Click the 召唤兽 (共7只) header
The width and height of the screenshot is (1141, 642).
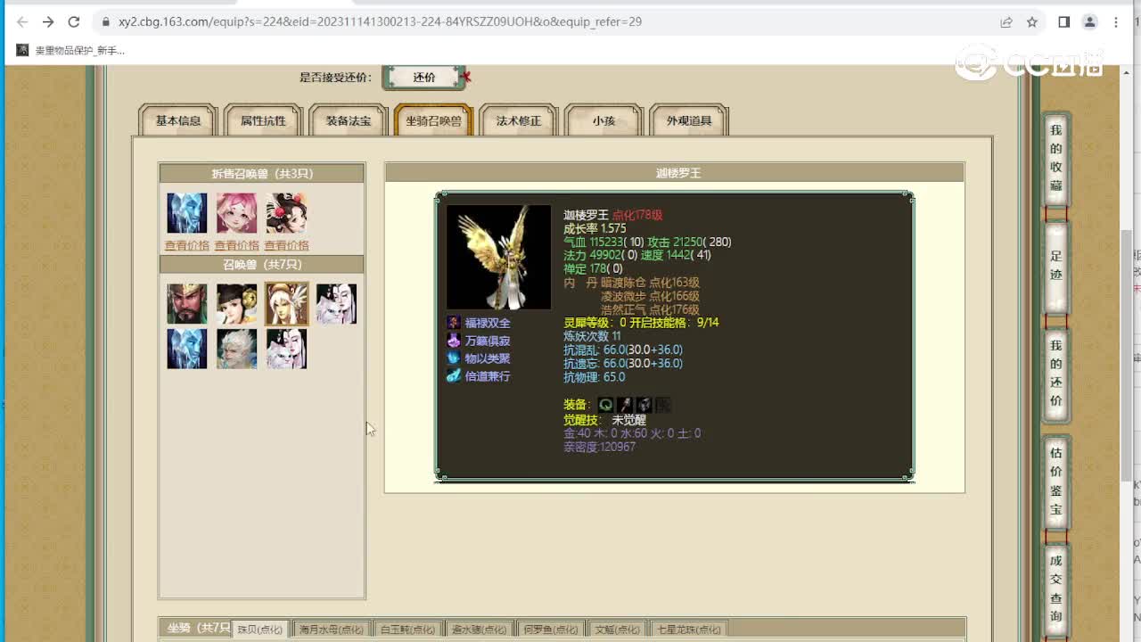[x=262, y=264]
